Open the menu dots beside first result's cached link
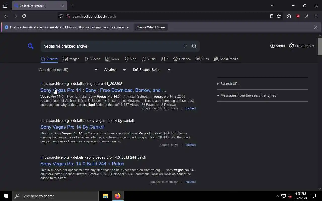 click(x=182, y=108)
